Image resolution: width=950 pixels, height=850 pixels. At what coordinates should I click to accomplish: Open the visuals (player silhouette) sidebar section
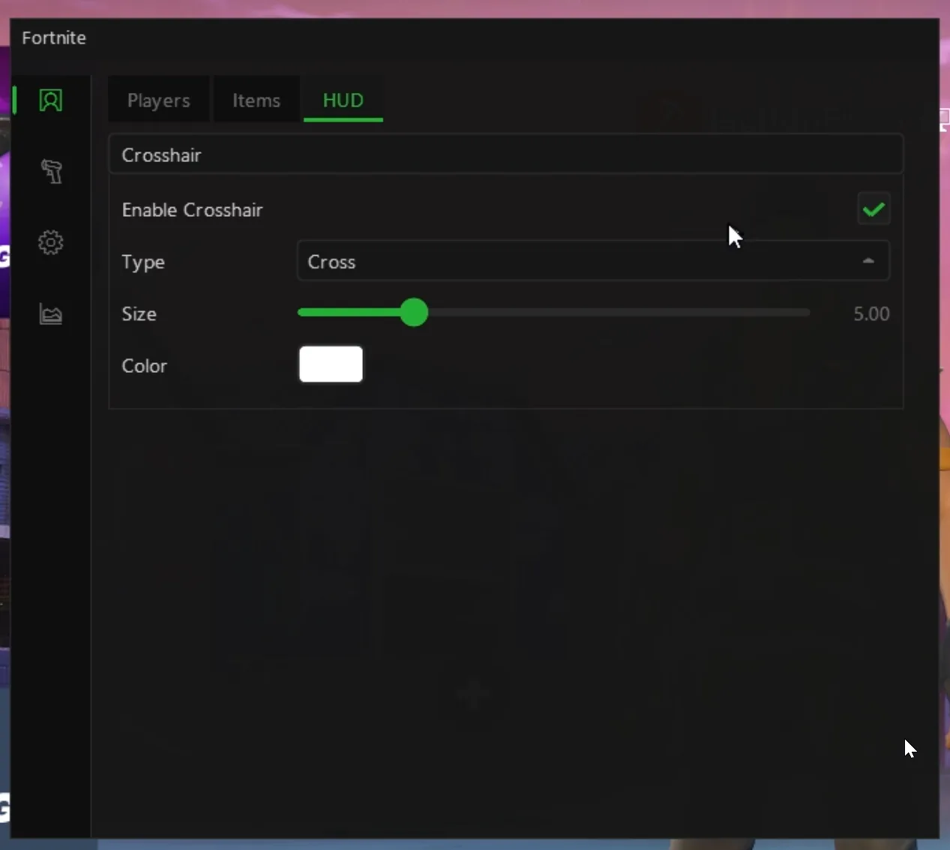point(51,101)
